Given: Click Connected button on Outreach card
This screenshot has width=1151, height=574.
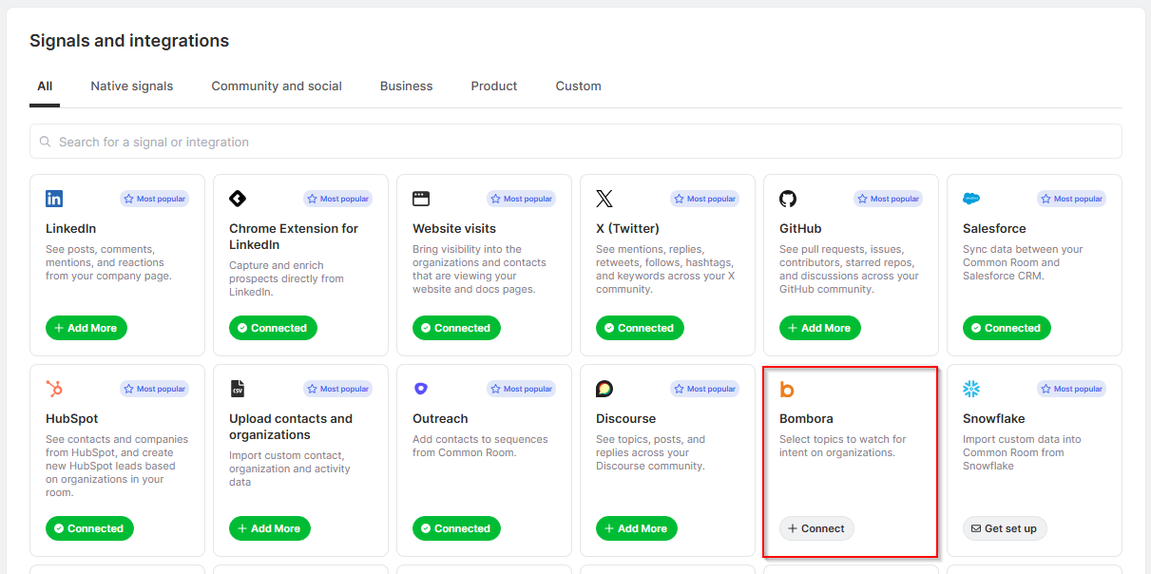Looking at the screenshot, I should [x=456, y=528].
